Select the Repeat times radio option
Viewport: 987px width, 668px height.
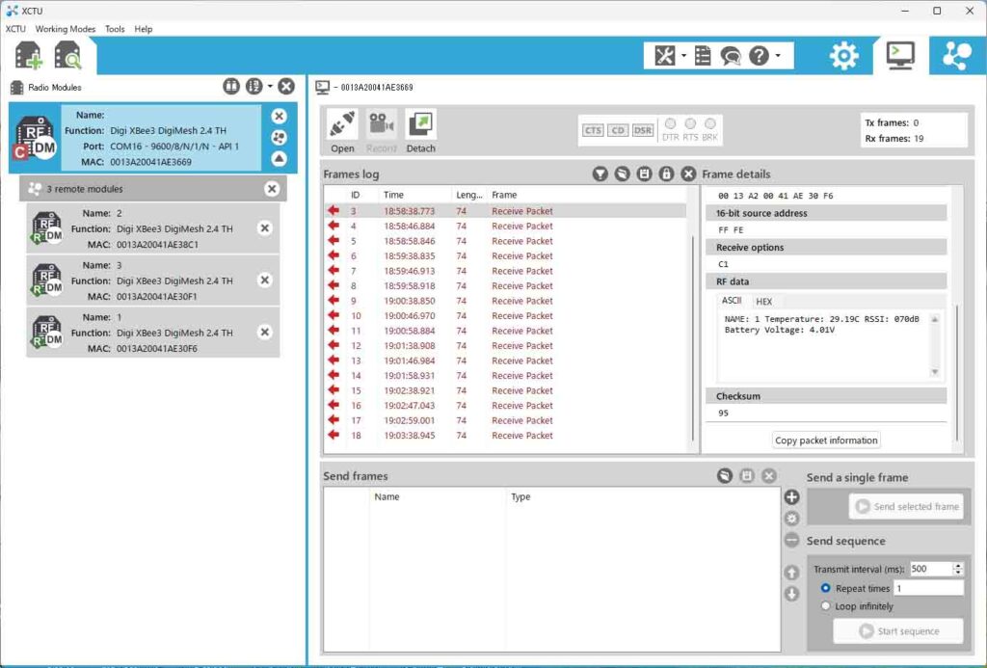[x=826, y=588]
